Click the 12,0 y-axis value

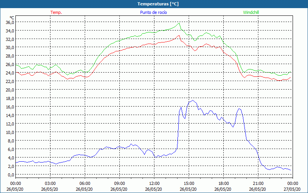tap(10, 124)
